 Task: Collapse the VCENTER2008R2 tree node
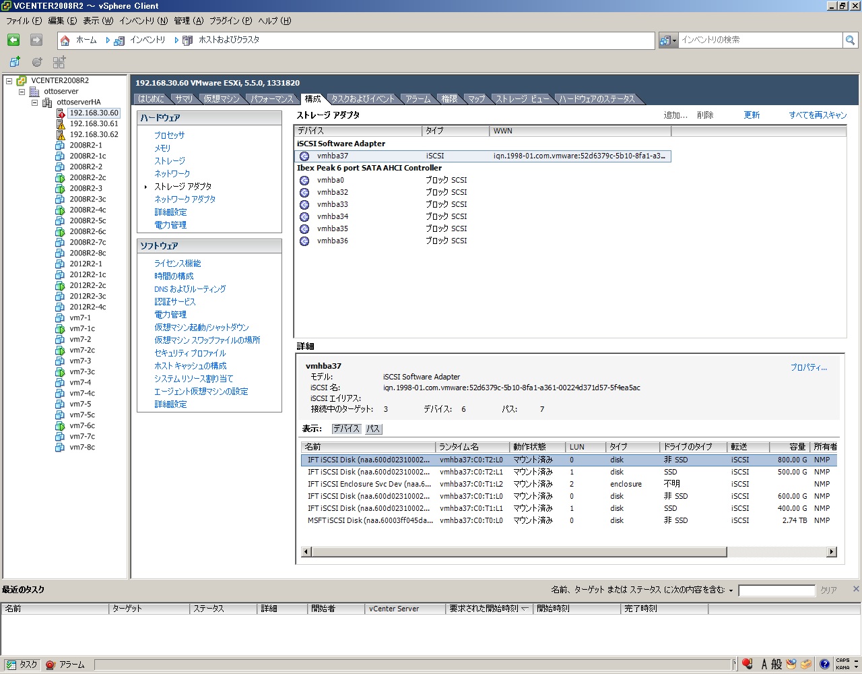click(x=9, y=81)
